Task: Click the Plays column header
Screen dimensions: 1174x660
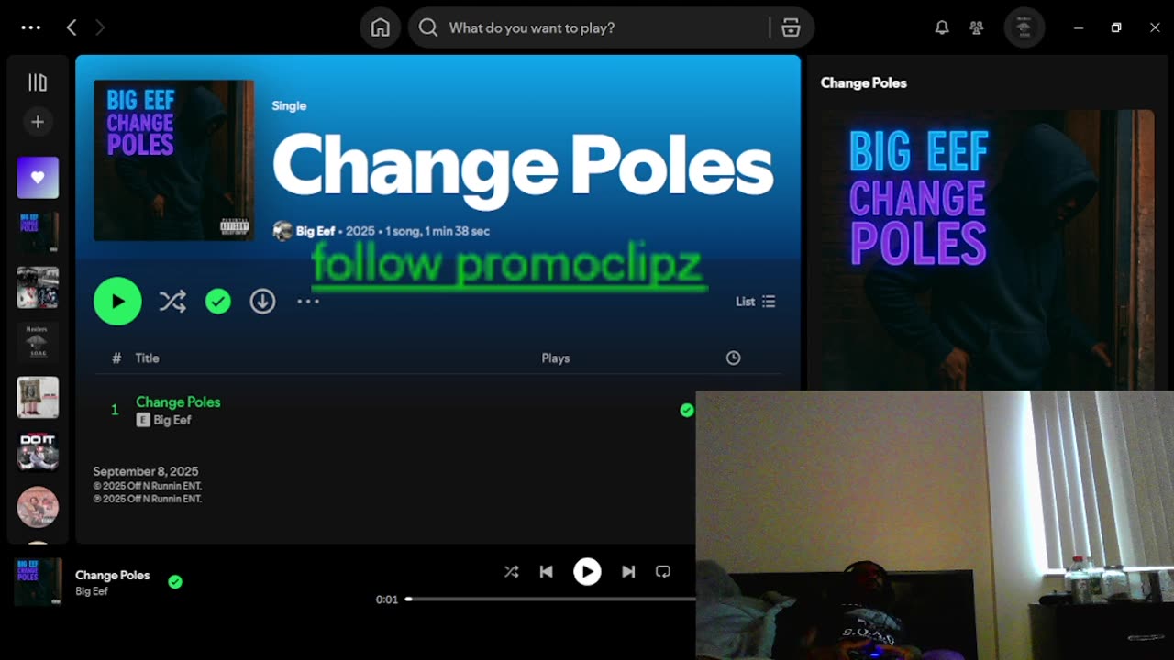Action: [x=555, y=358]
